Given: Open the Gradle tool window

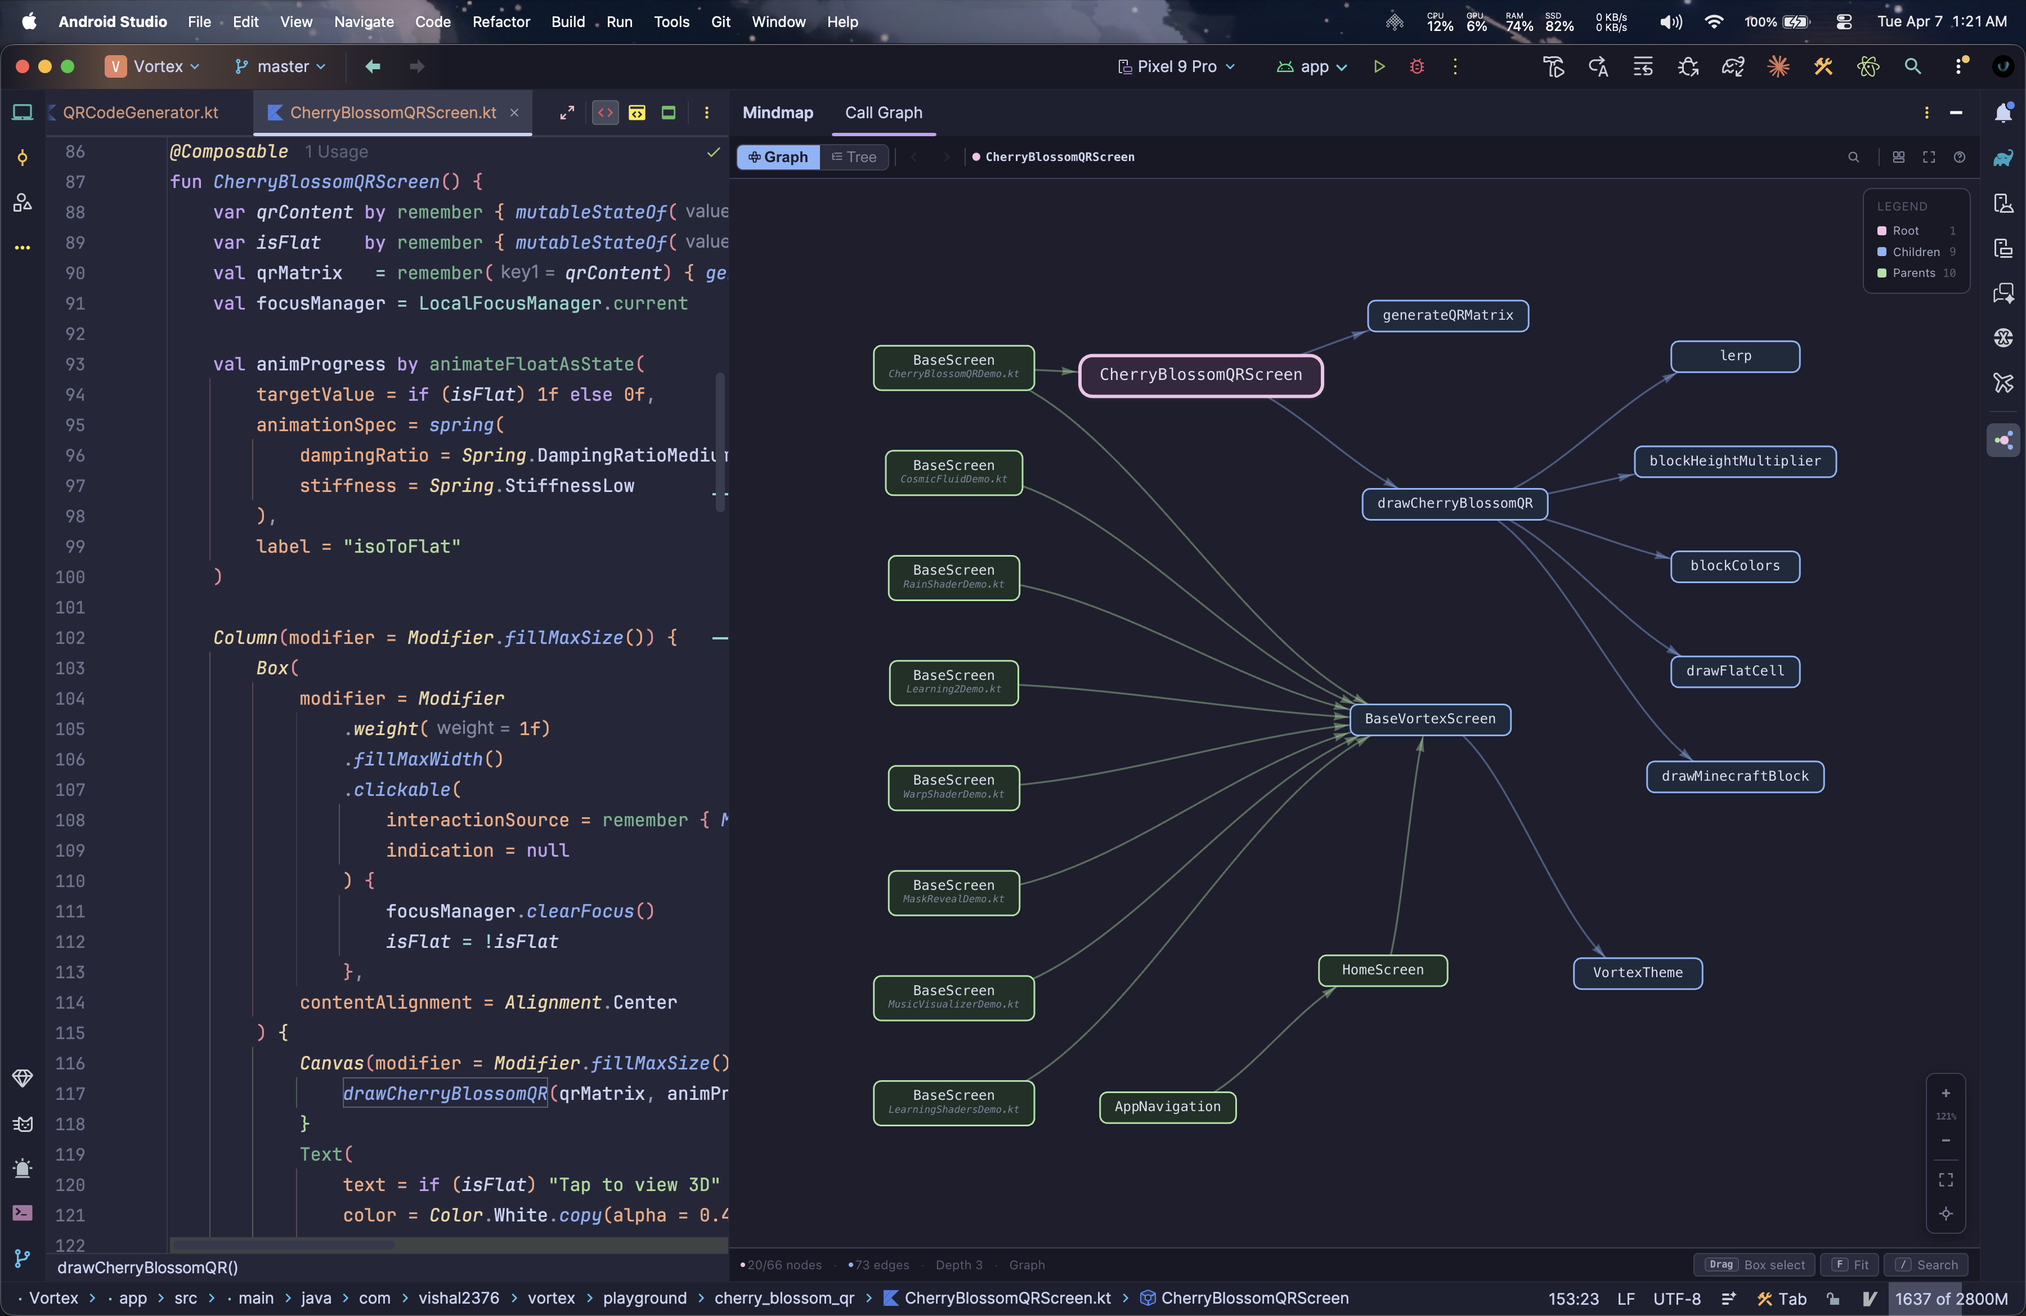Looking at the screenshot, I should 2003,158.
